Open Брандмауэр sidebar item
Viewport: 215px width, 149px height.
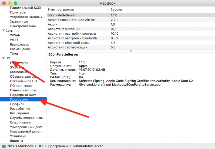point(20,45)
